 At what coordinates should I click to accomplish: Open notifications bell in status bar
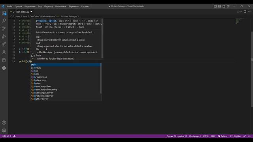coord(249,136)
